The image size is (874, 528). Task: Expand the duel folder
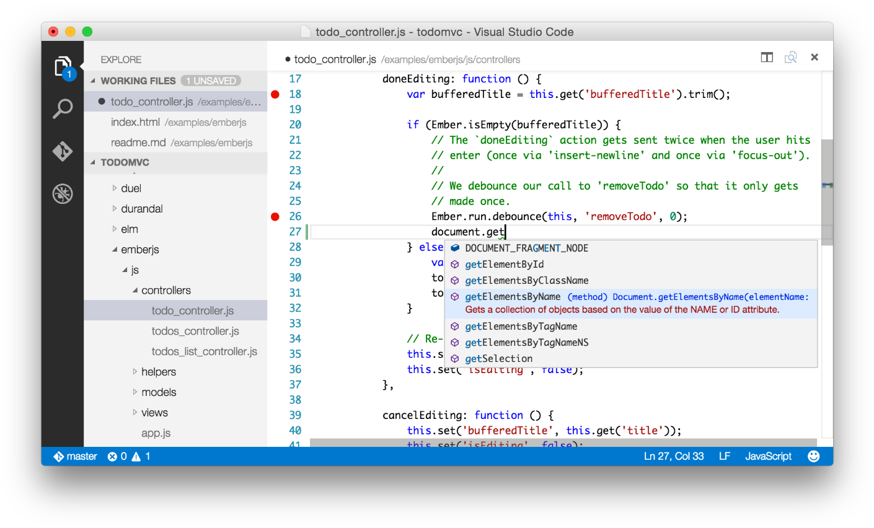tap(115, 188)
